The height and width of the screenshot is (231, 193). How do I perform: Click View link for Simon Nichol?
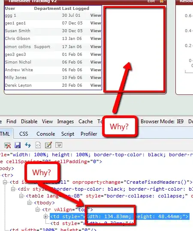[x=96, y=62]
